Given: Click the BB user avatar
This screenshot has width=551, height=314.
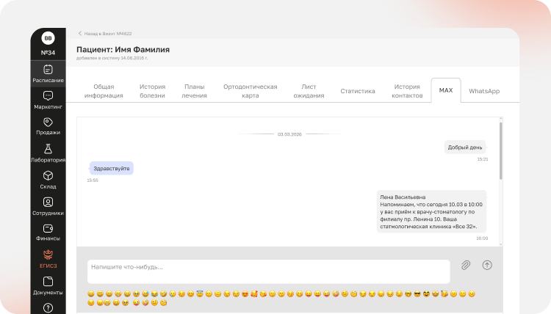Looking at the screenshot, I should [48, 38].
